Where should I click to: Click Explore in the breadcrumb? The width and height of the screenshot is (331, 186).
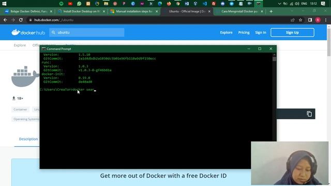[x=20, y=45]
